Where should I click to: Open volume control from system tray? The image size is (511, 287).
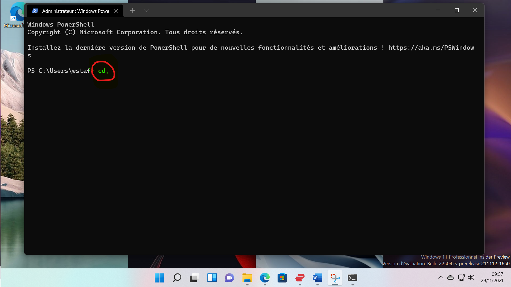(x=471, y=277)
